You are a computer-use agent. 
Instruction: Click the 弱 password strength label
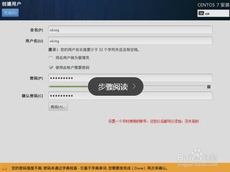pyautogui.click(x=209, y=87)
